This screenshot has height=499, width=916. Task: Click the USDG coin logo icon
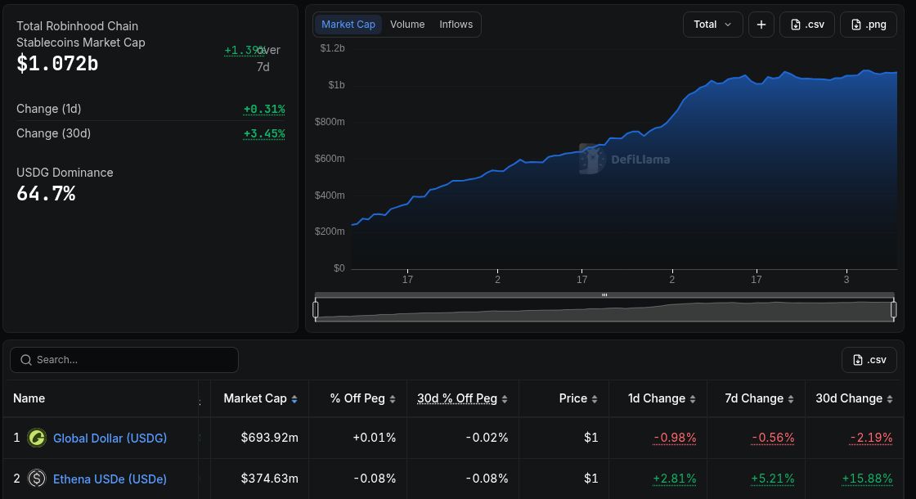(37, 438)
